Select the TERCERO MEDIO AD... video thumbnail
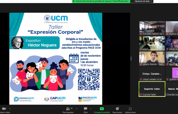Image resolution: width=178 pixels, height=114 pixels. [x=152, y=28]
